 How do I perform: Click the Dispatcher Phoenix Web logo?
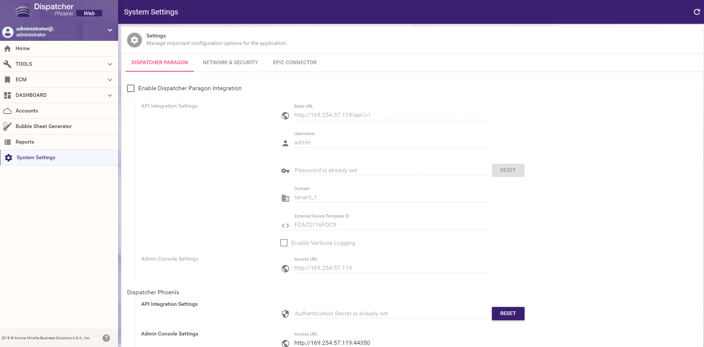(x=59, y=10)
